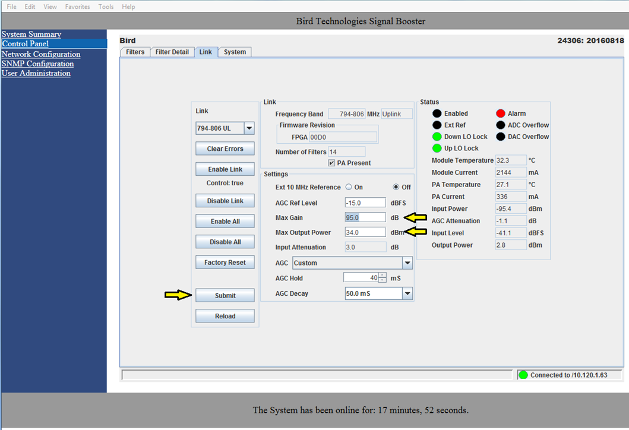629x430 pixels.
Task: Click the Module Temperature value 32.3
Action: click(511, 160)
